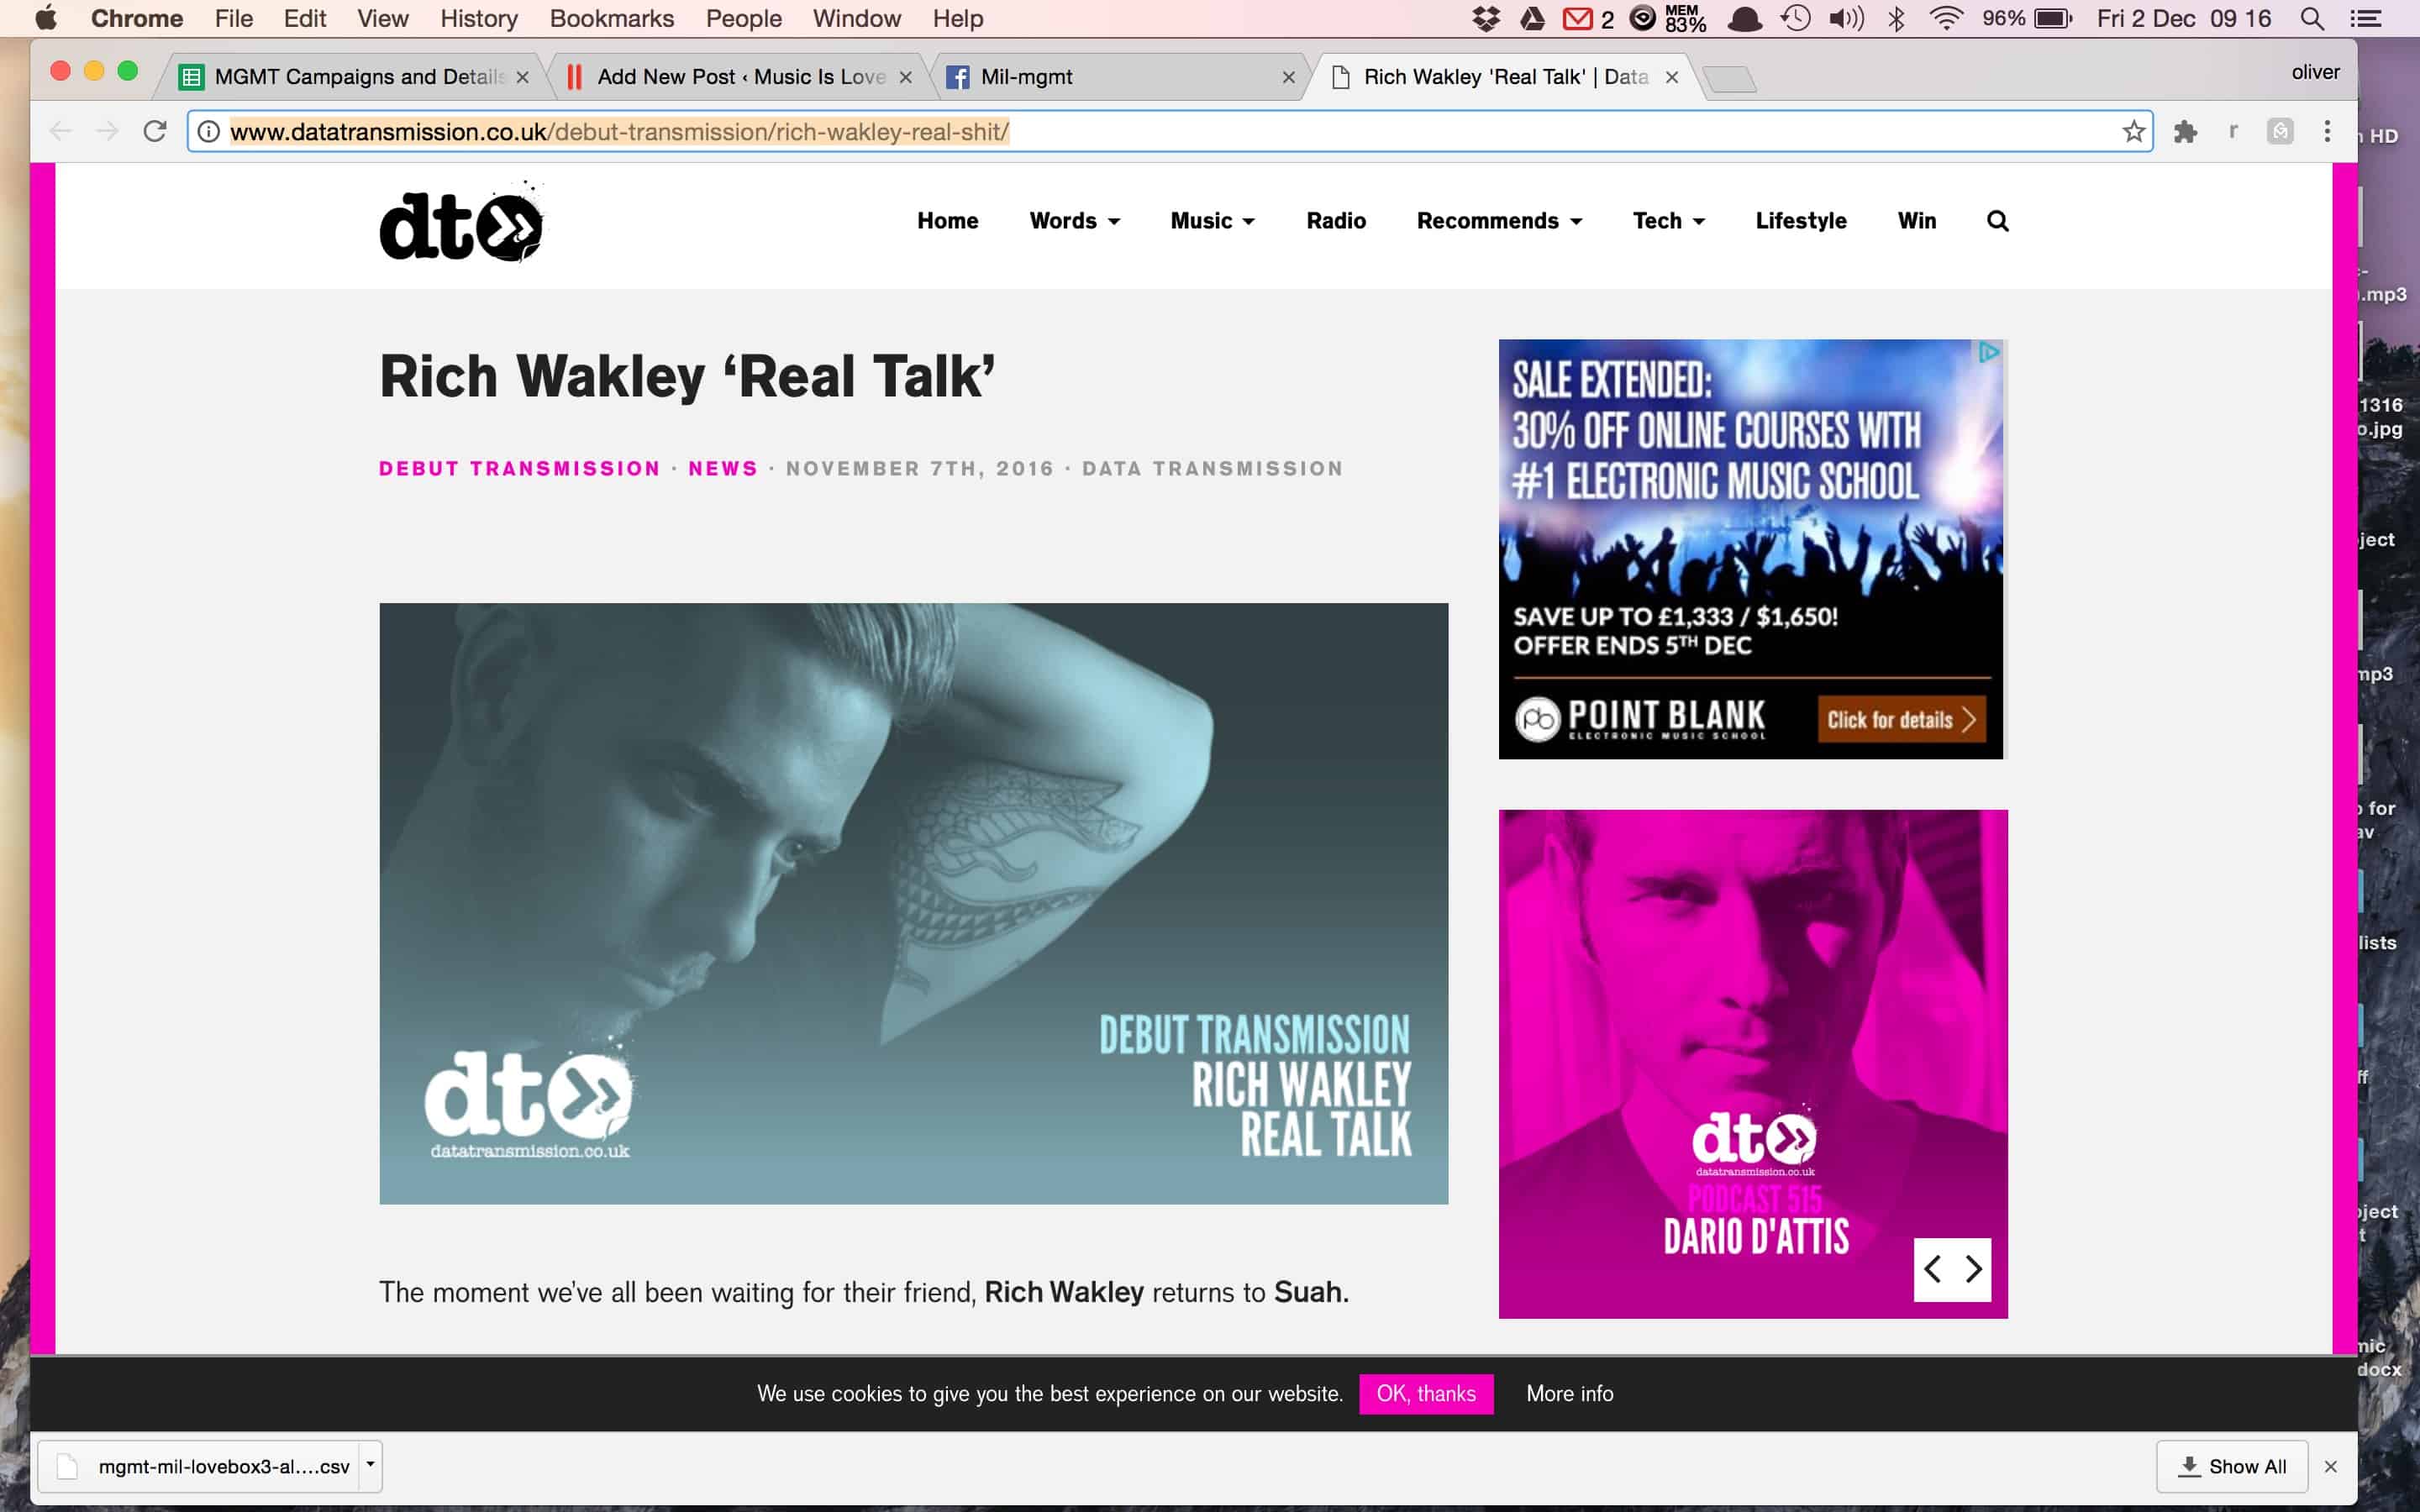Open the puzzle-piece extension icon

point(2185,131)
